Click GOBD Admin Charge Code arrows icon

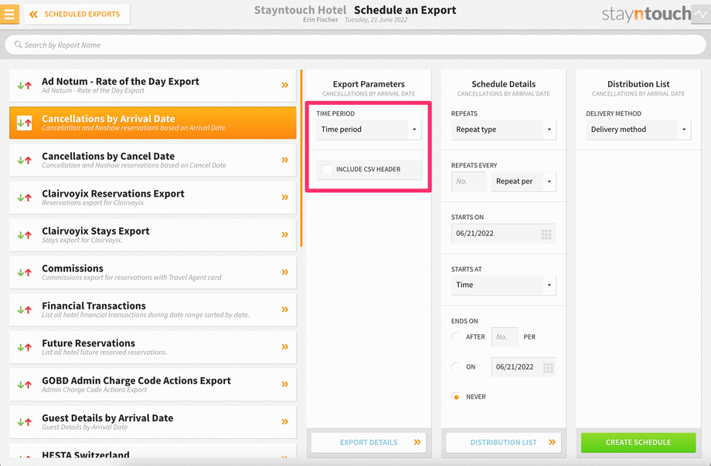coord(25,385)
